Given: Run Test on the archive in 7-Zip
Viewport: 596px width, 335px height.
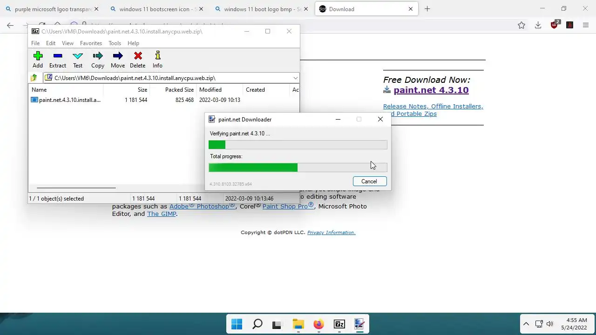Looking at the screenshot, I should (78, 60).
